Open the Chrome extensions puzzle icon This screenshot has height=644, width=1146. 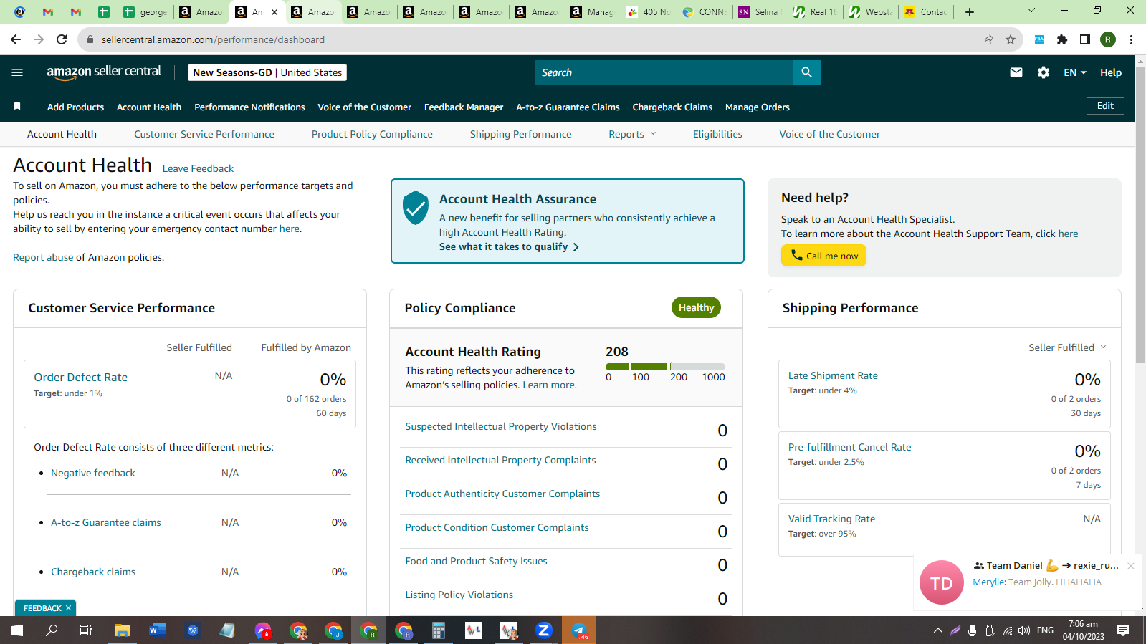pos(1062,39)
